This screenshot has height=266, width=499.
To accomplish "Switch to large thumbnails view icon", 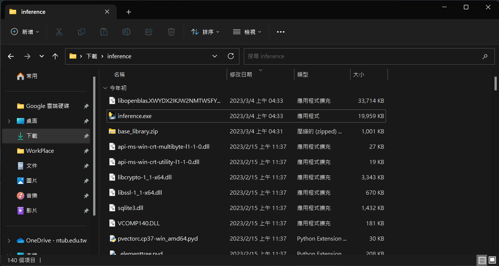I will pos(492,260).
